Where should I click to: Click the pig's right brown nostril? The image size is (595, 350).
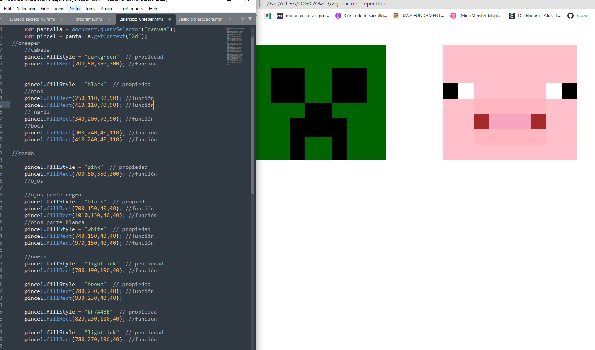pos(539,122)
